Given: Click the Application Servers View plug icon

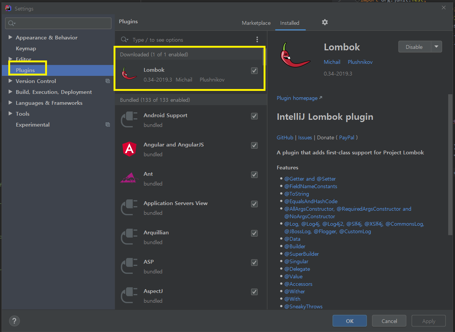Looking at the screenshot, I should [x=130, y=208].
